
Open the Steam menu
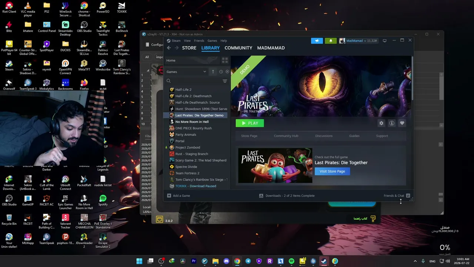176,41
